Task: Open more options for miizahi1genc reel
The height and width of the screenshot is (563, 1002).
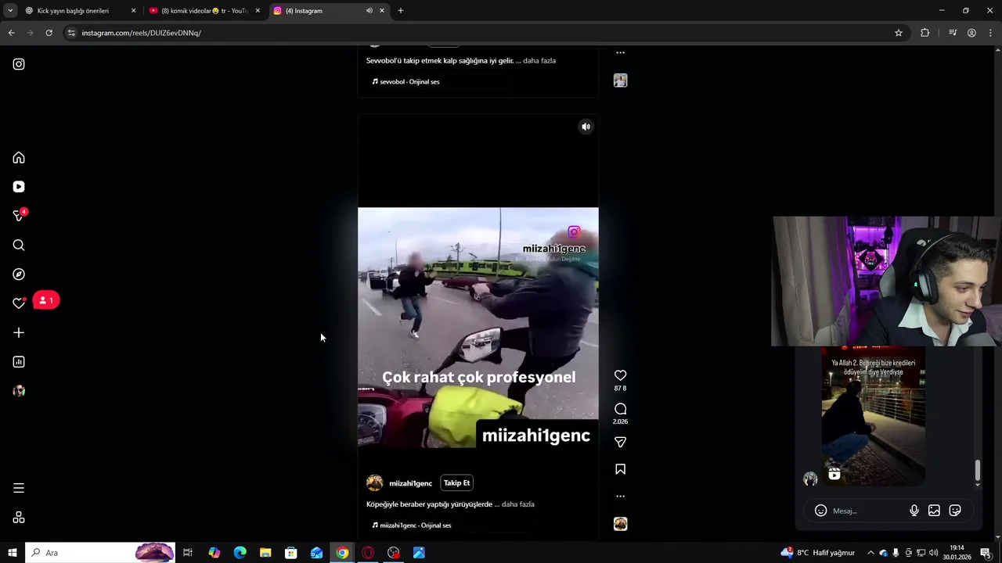Action: coord(620,496)
